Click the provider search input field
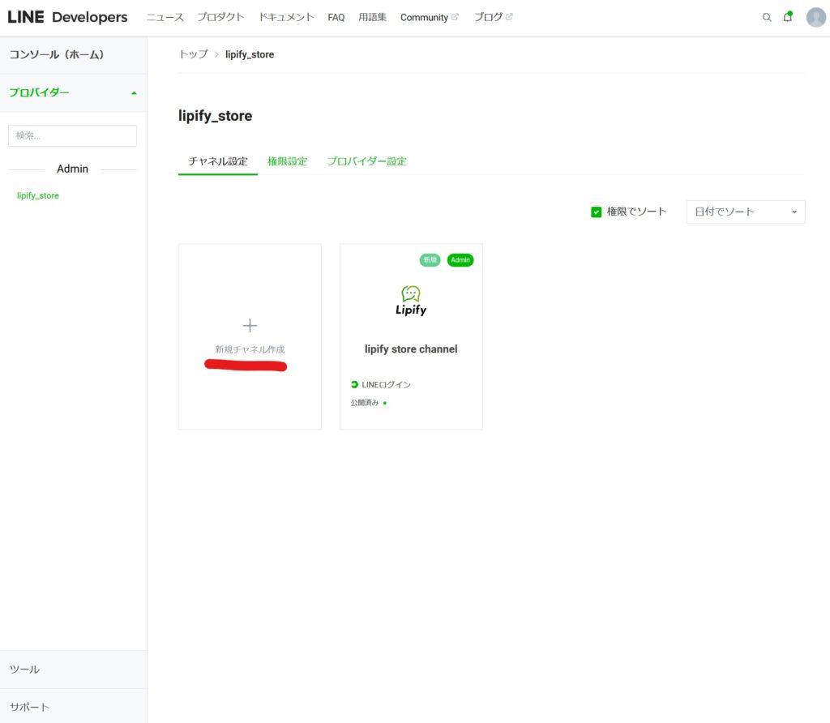The image size is (830, 723). pyautogui.click(x=72, y=135)
